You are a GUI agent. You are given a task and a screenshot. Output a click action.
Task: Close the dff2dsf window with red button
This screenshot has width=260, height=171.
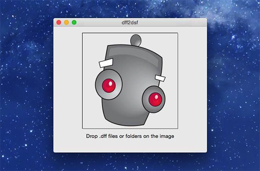[58, 23]
